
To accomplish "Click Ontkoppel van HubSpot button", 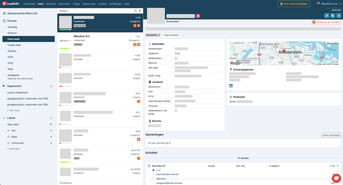I will pos(326,23).
